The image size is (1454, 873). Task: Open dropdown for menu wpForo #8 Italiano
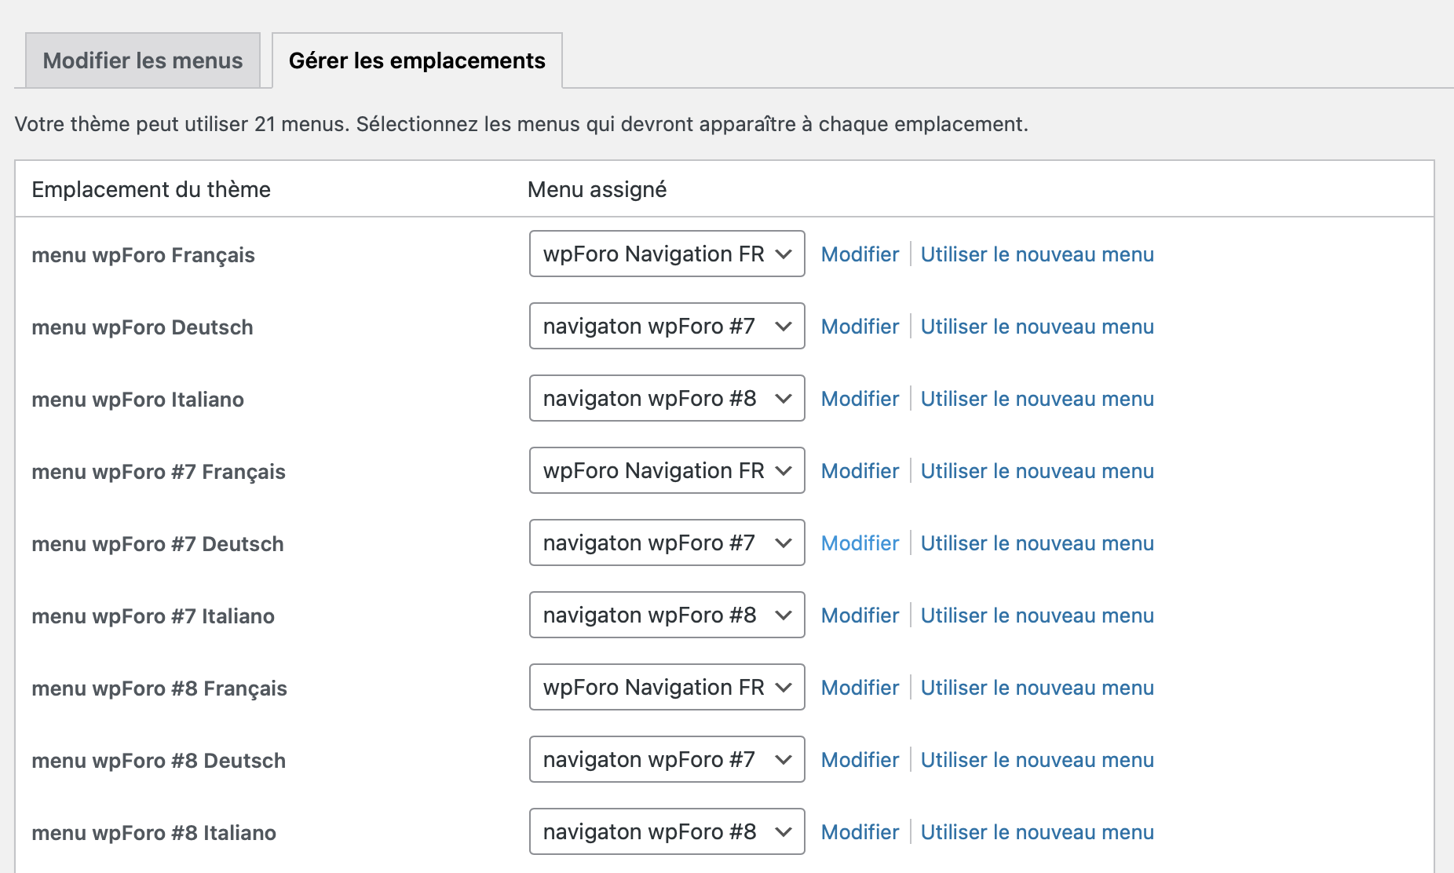point(667,832)
